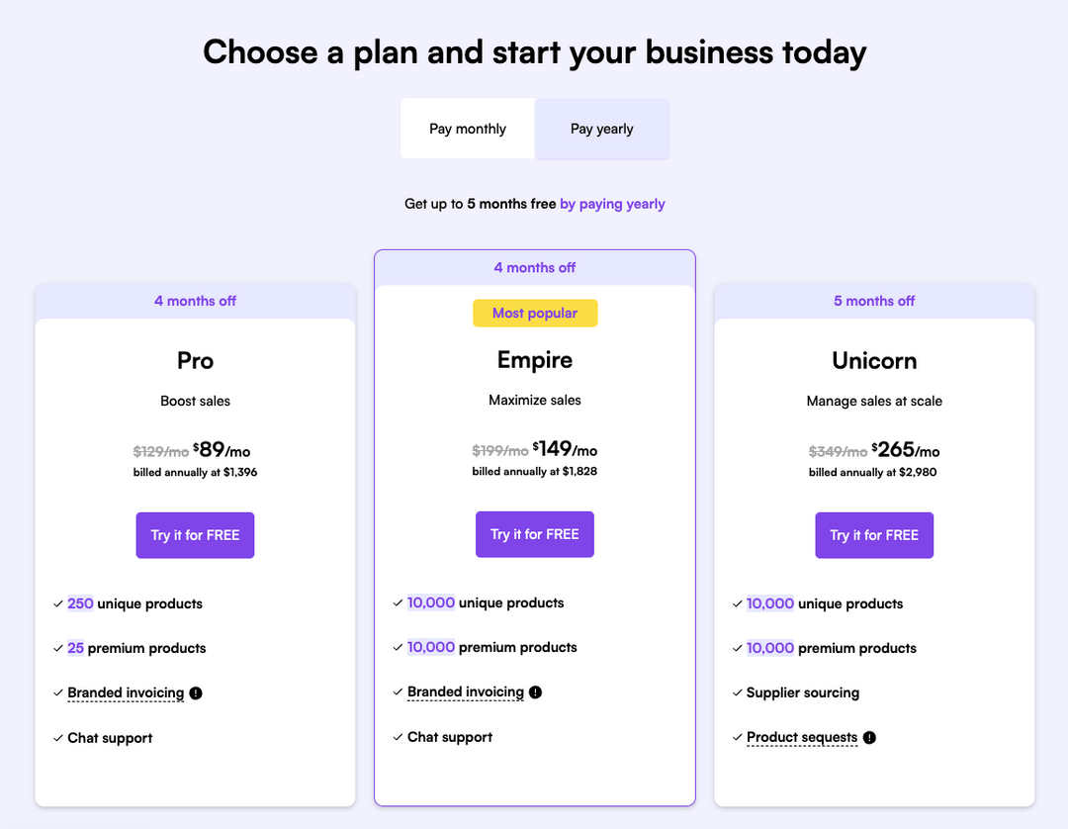
Task: Click the checkmark beside Chat support under Pro
Action: [x=58, y=737]
